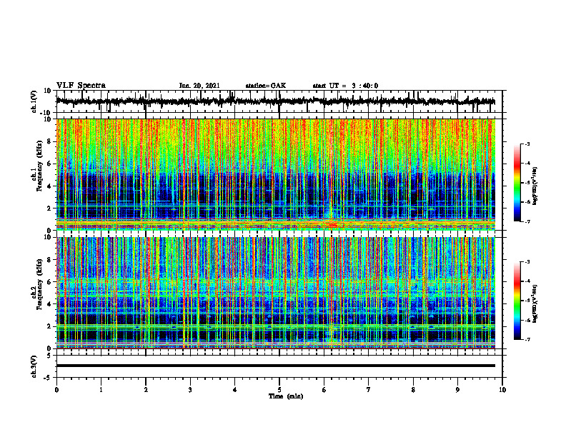Click the "-7" label on ch.2 color bar
566x437 pixels.
[x=527, y=339]
